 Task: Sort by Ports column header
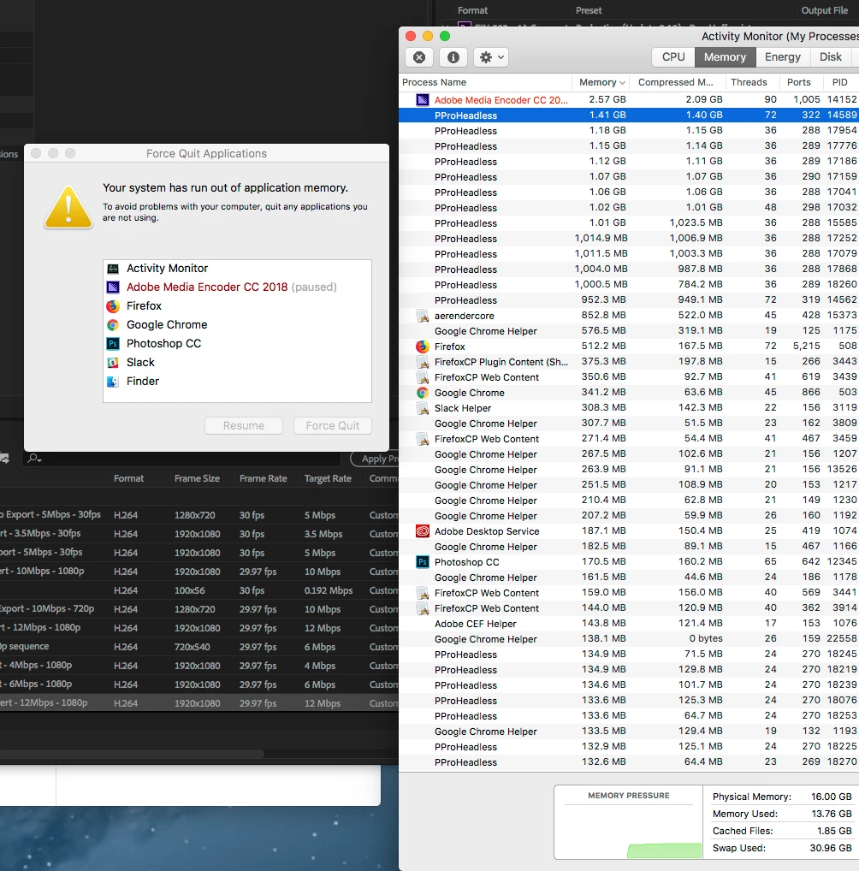(x=798, y=82)
